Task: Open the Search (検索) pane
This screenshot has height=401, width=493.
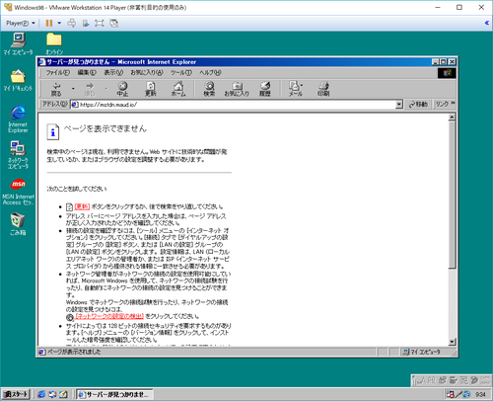Action: click(209, 89)
